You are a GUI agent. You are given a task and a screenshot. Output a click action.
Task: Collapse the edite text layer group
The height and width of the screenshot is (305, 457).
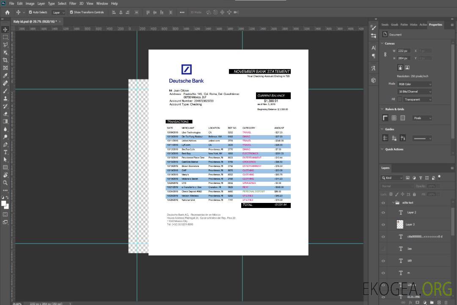tap(392, 203)
